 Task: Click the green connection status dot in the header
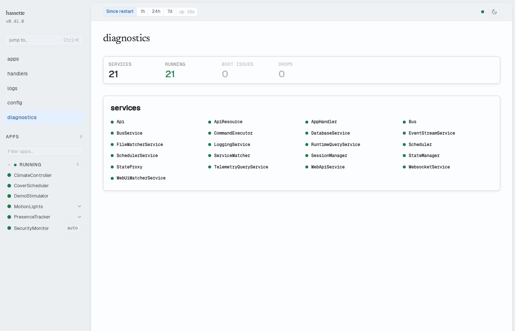point(483,12)
